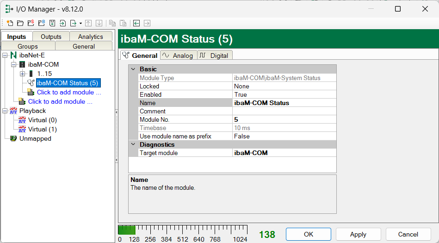439x243 pixels.
Task: Click the Import toolbar icon
Action: click(x=63, y=23)
